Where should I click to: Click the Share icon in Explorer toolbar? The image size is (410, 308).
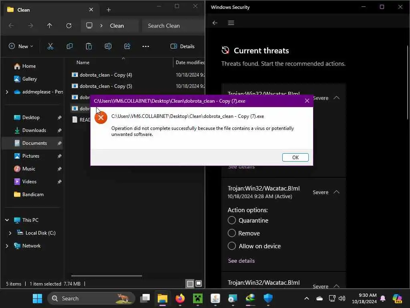(127, 47)
